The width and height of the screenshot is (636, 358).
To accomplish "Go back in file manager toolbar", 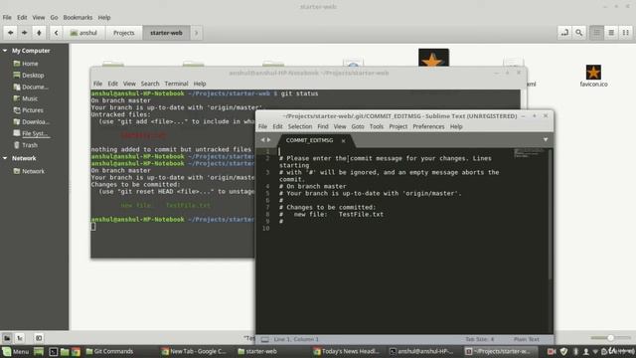I will coord(11,33).
